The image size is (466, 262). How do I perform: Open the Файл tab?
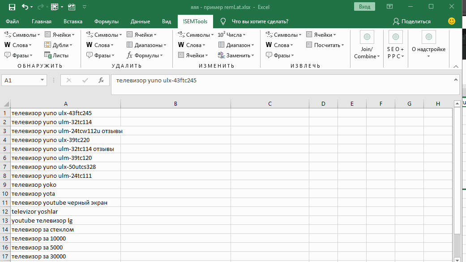click(12, 21)
